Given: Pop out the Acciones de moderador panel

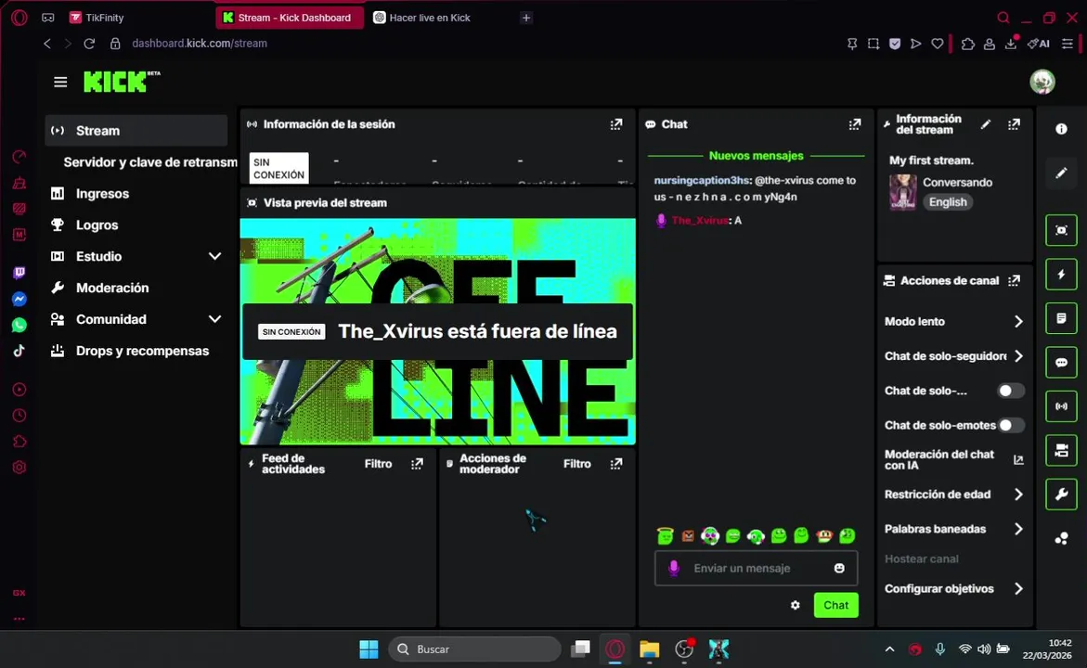Looking at the screenshot, I should click(x=615, y=464).
